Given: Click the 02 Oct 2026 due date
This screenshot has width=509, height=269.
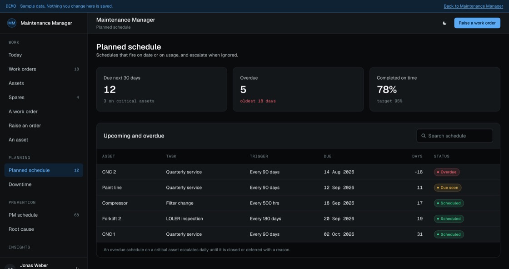Looking at the screenshot, I should tap(339, 234).
